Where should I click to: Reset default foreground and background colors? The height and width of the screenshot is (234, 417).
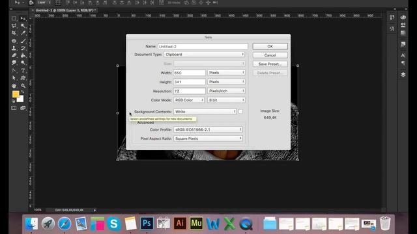(x=13, y=101)
